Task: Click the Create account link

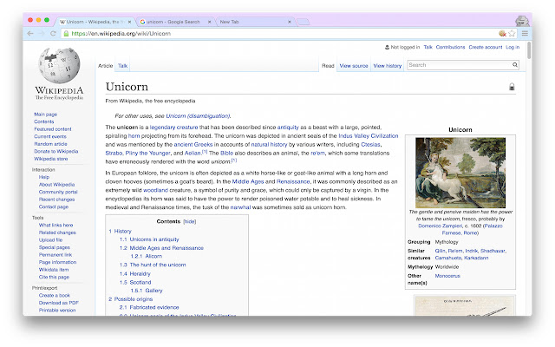Action: pyautogui.click(x=486, y=47)
